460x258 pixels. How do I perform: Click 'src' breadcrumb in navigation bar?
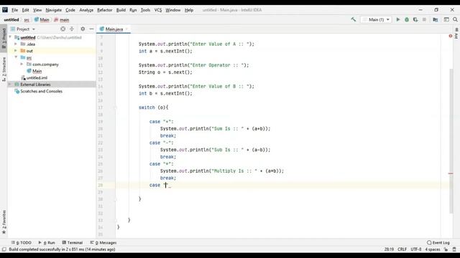[27, 19]
